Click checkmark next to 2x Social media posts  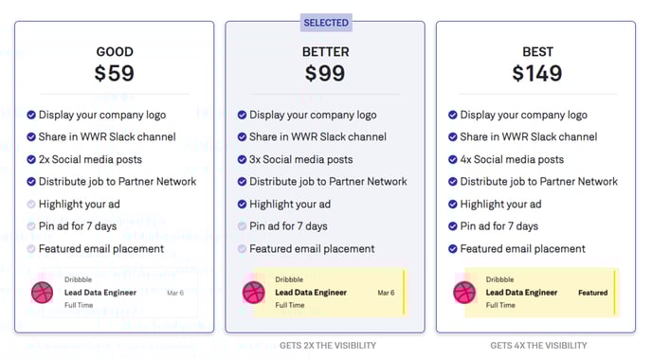pyautogui.click(x=31, y=159)
